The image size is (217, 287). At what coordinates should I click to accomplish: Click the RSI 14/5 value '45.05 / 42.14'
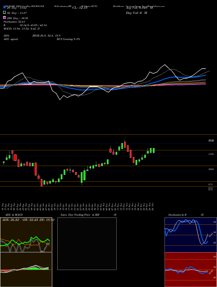pyautogui.click(x=38, y=25)
